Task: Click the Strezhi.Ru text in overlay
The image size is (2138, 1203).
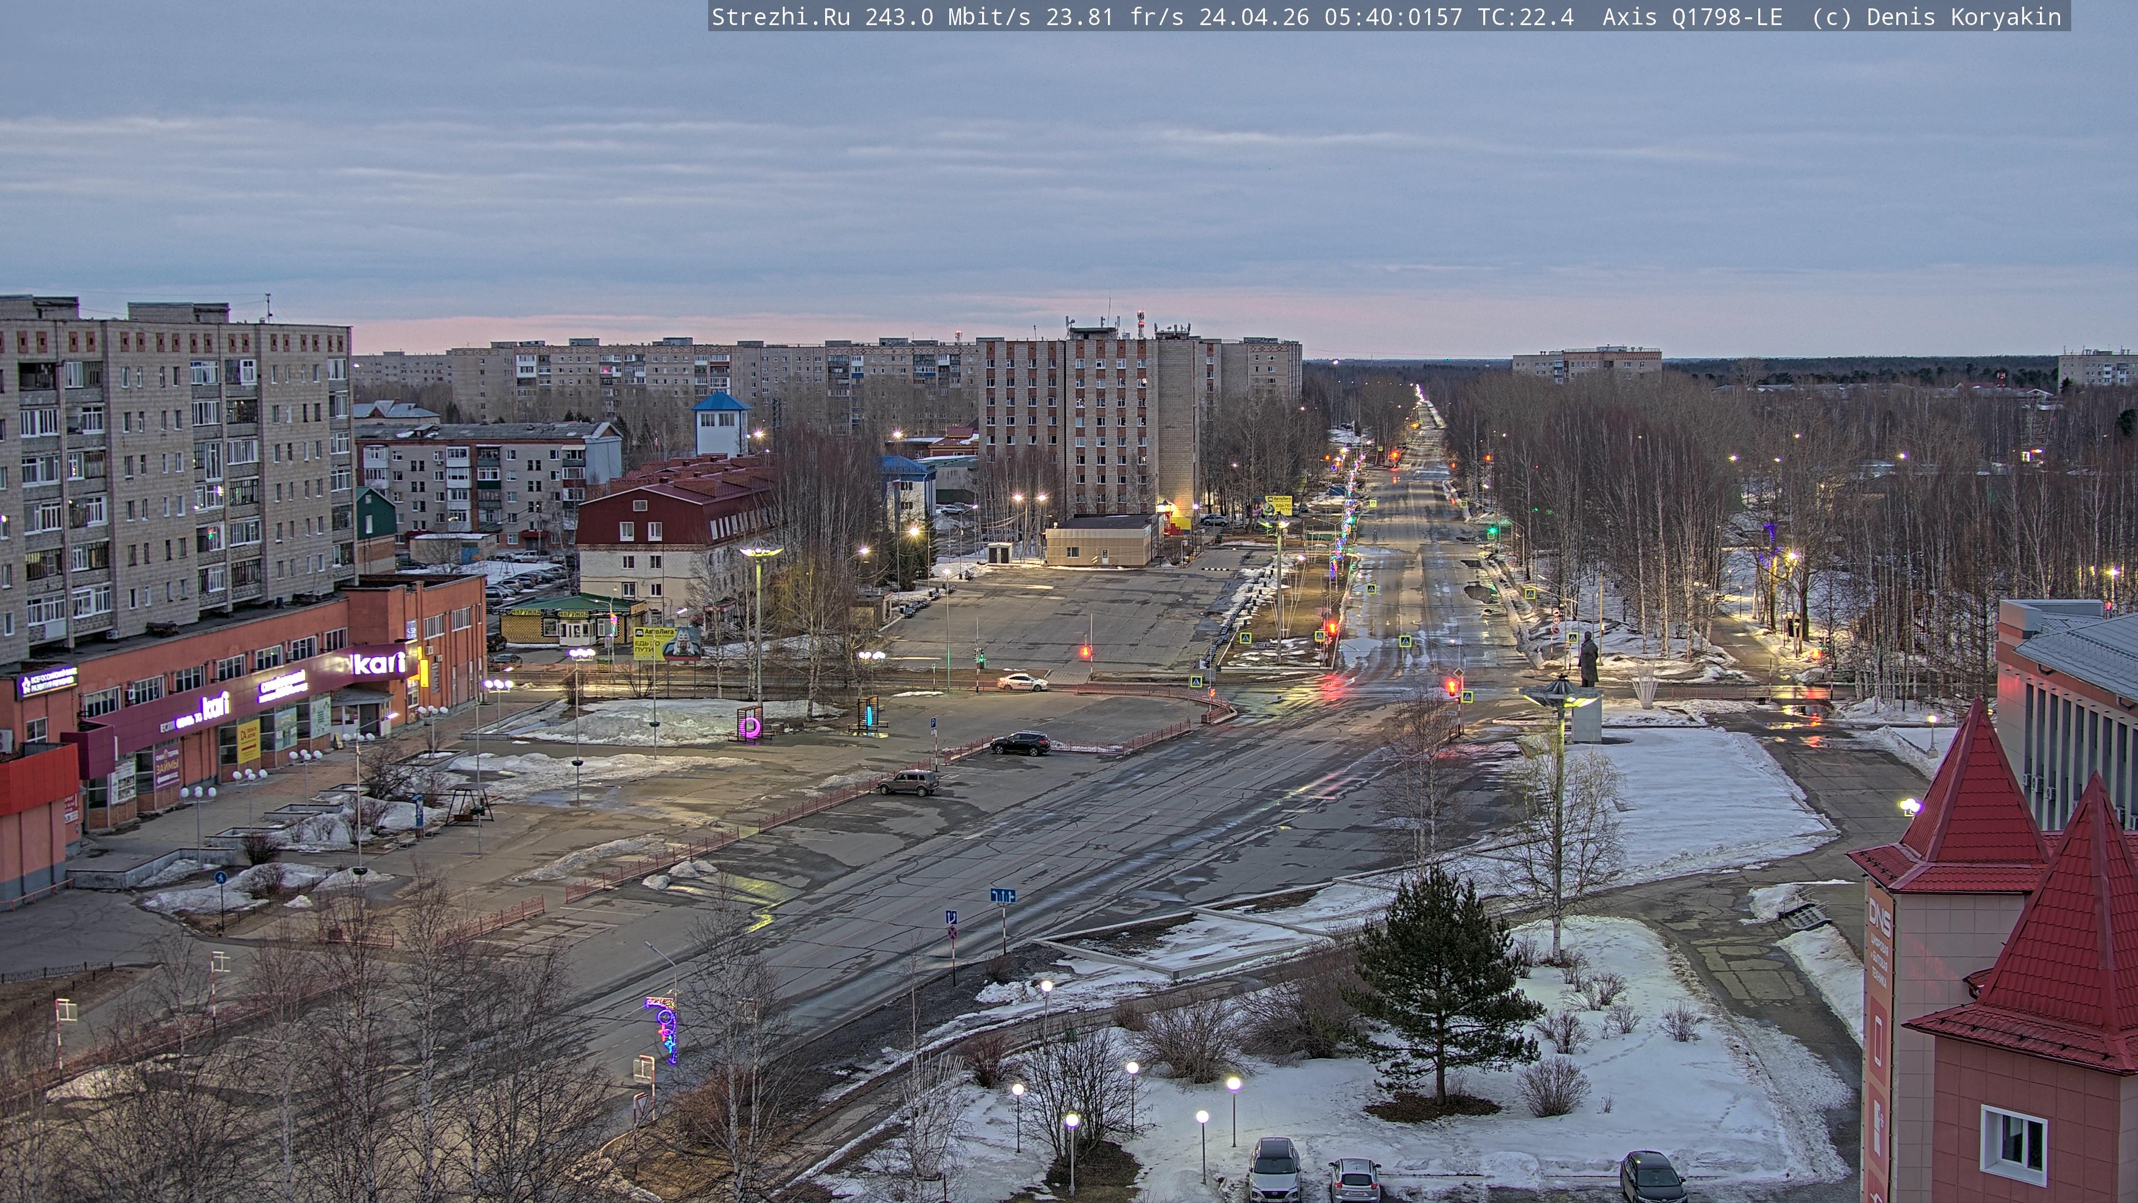Action: pyautogui.click(x=780, y=17)
